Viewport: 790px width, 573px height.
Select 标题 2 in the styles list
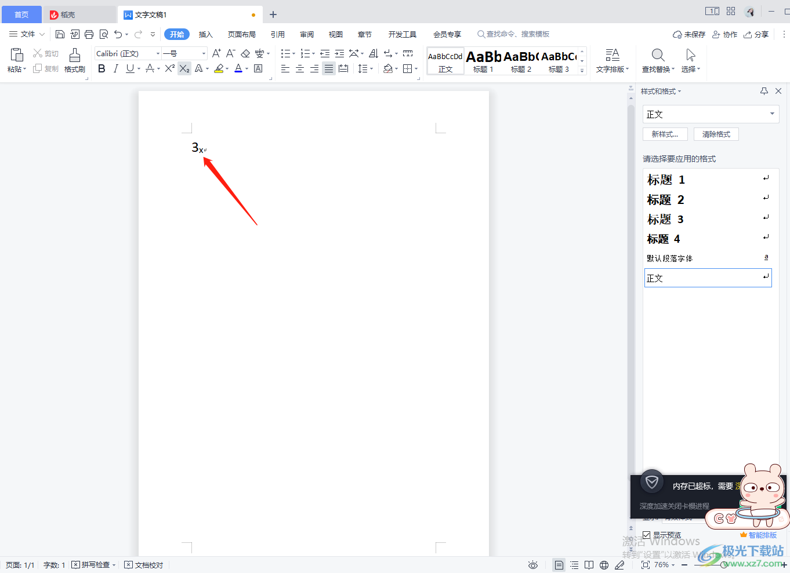pyautogui.click(x=708, y=199)
